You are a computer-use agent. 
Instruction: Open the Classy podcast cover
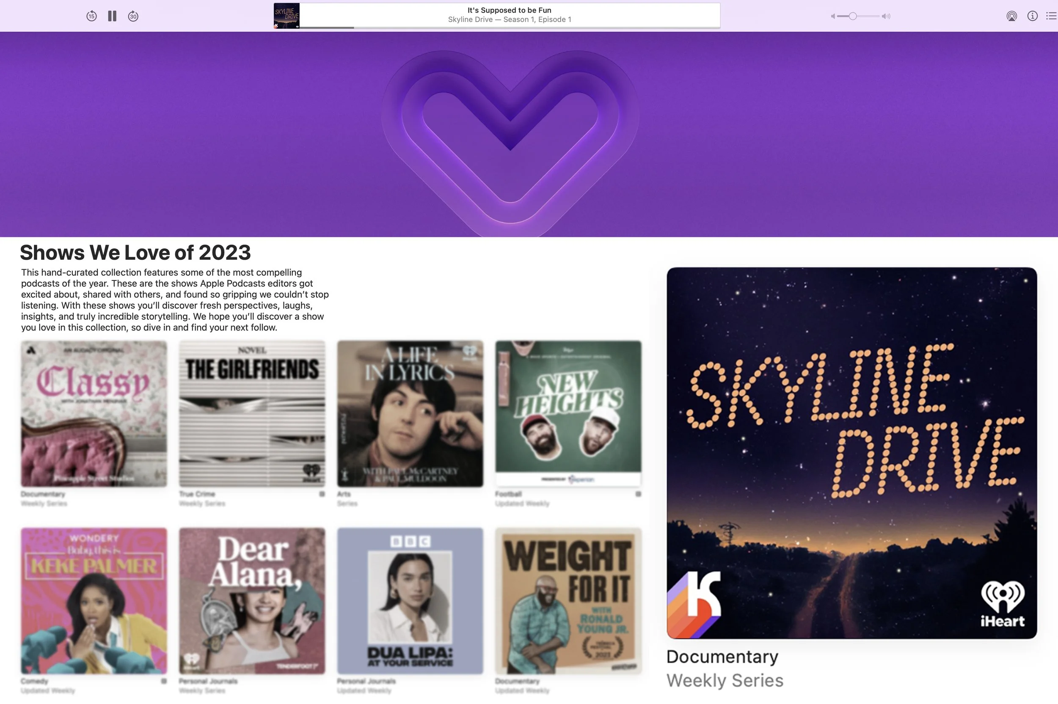(94, 413)
